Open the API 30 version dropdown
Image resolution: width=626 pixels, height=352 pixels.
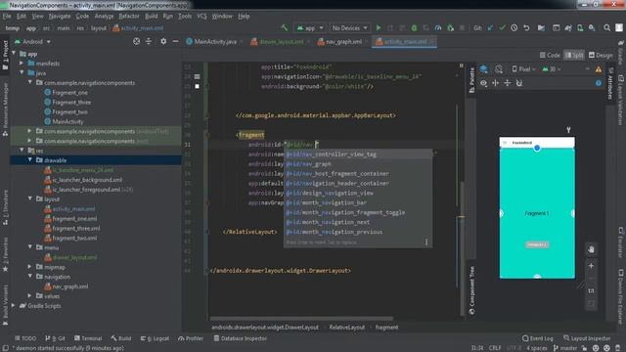(552, 69)
